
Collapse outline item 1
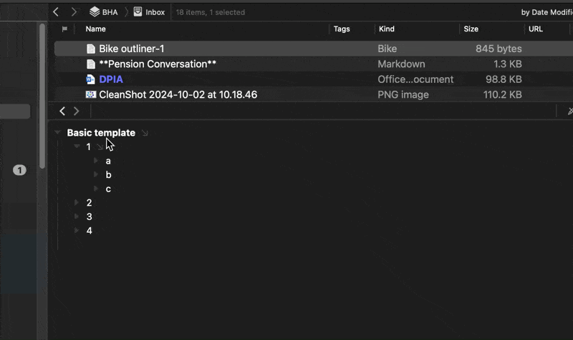click(x=77, y=146)
